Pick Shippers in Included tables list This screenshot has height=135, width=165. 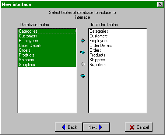[117, 60]
